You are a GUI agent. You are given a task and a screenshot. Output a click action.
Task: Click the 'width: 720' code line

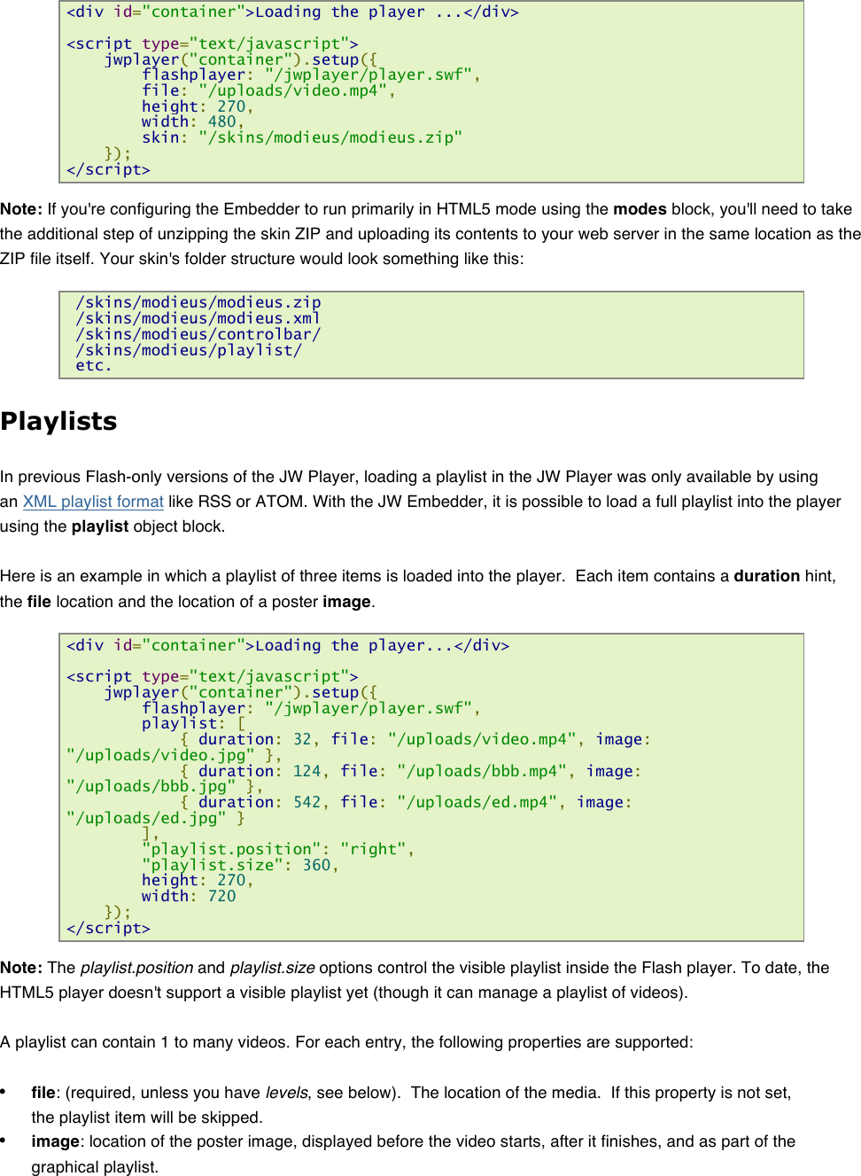(x=189, y=896)
